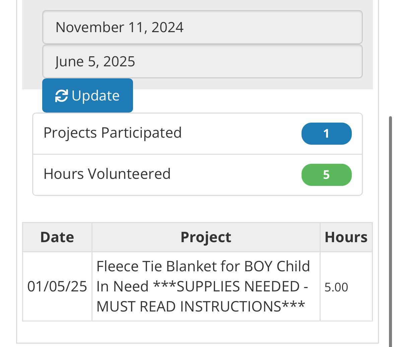Screen dimensions: 395x347
Task: Select the 5.00 hours cell
Action: pos(336,287)
